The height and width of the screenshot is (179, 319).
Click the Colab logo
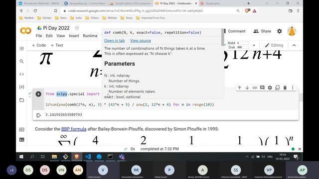point(25,31)
